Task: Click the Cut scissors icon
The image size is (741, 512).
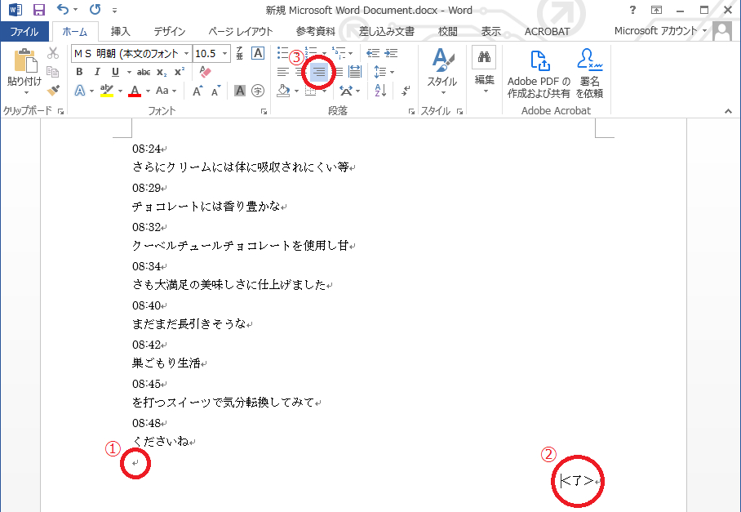Action: (x=53, y=53)
